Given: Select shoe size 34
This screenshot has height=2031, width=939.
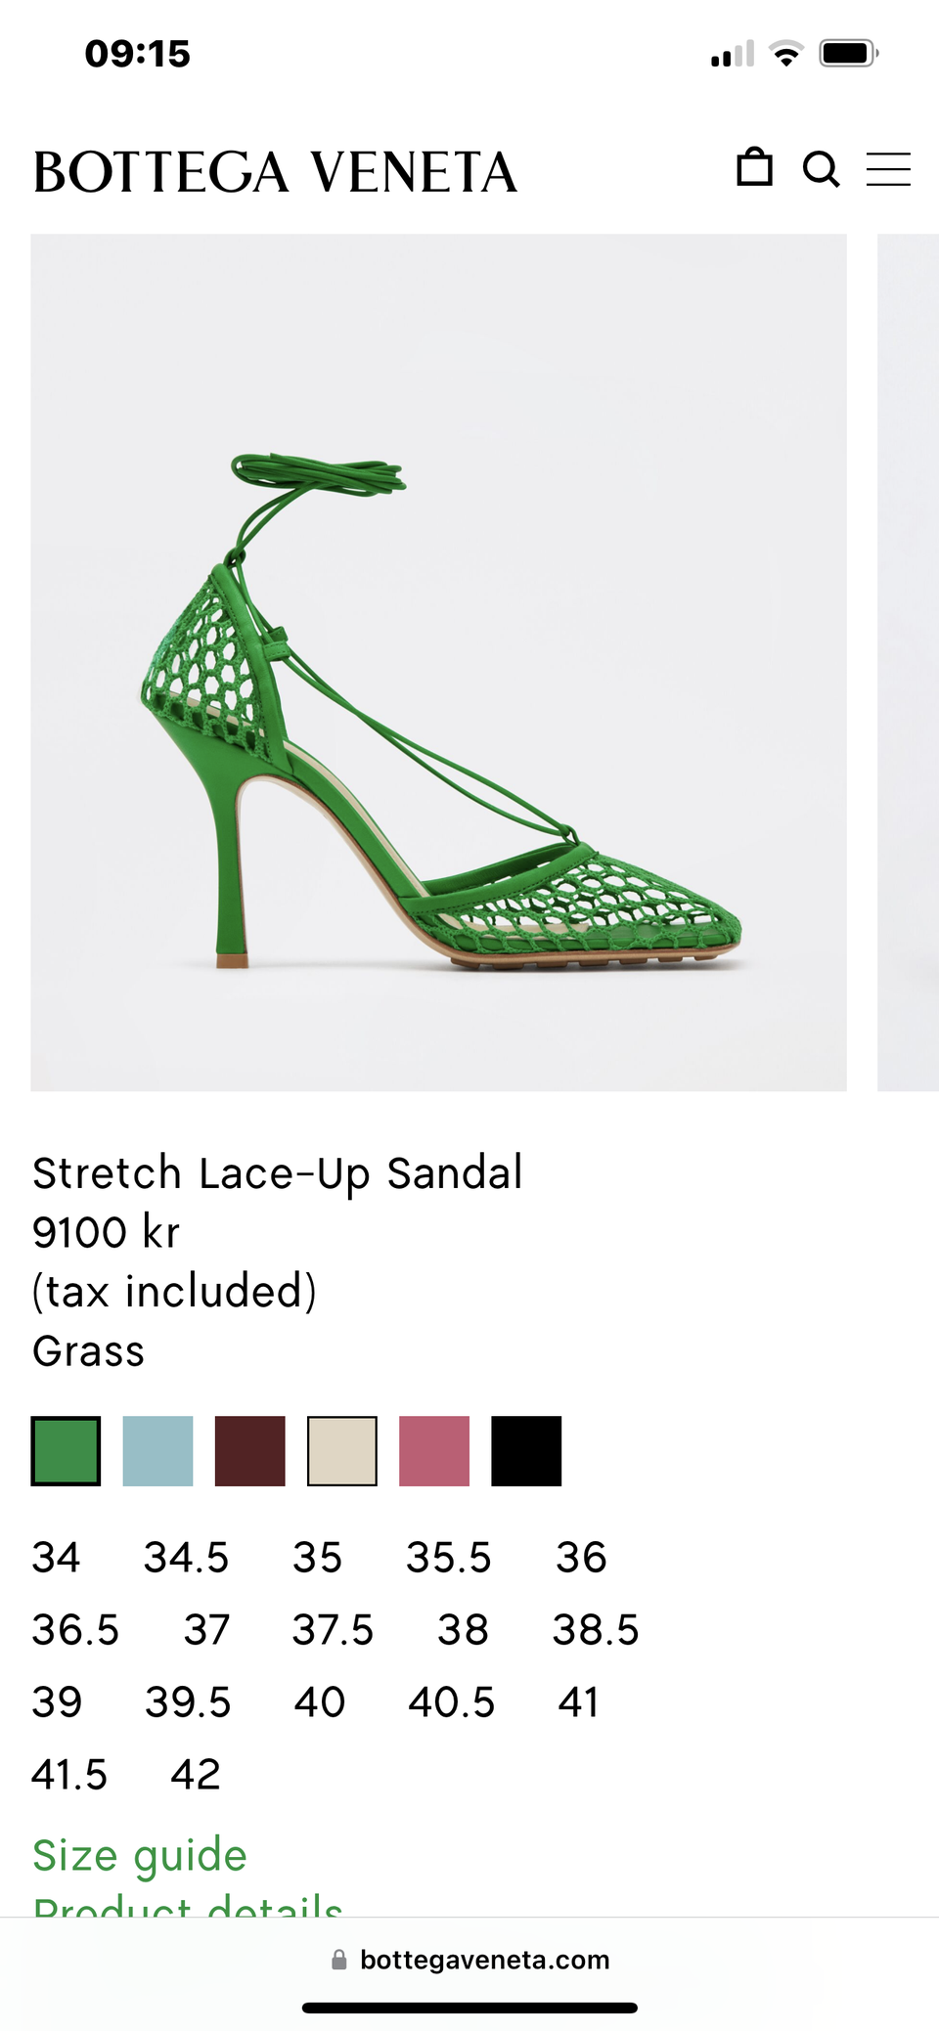Looking at the screenshot, I should pyautogui.click(x=56, y=1558).
